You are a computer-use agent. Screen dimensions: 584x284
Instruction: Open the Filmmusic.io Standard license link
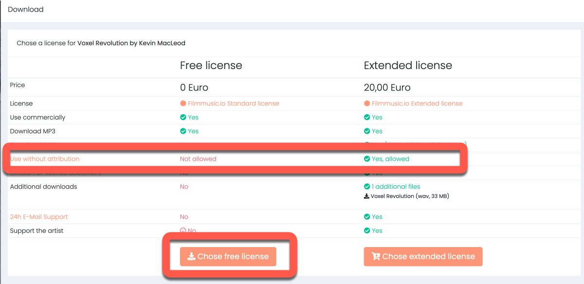[233, 104]
